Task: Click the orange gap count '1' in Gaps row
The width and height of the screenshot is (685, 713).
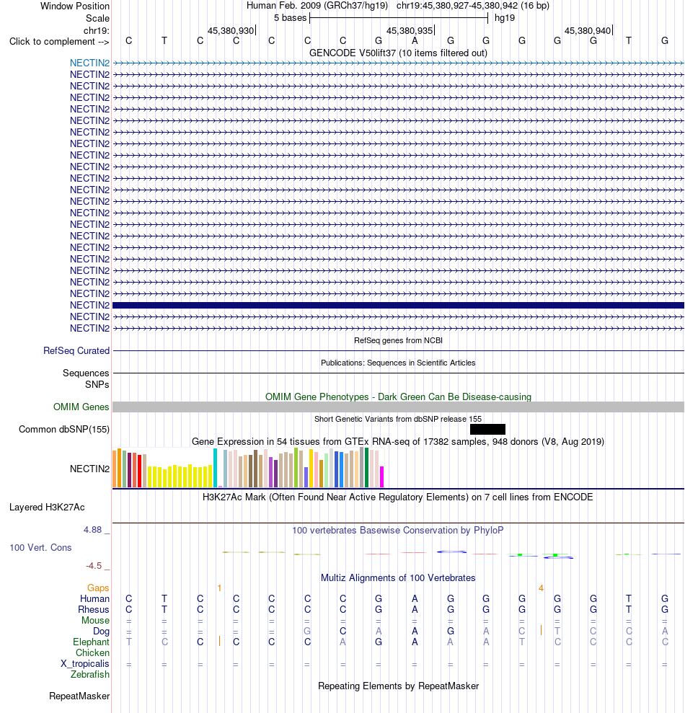Action: 219,588
